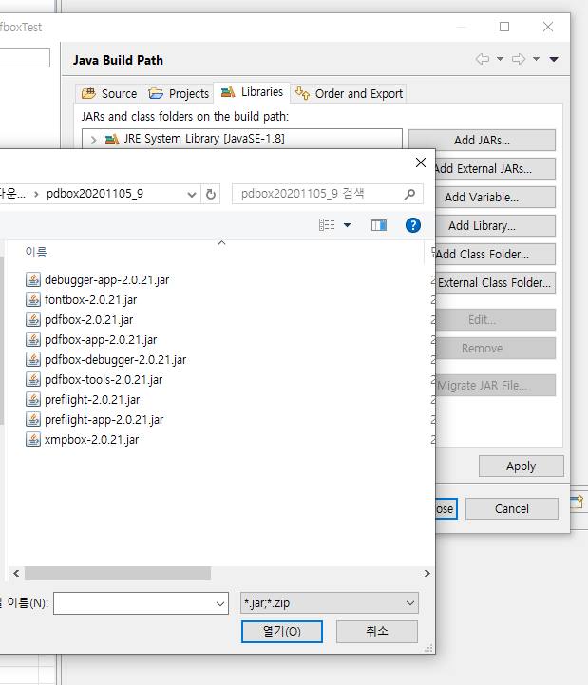This screenshot has height=685, width=588.
Task: Select debugger-app-2.0.21.jar file
Action: (106, 280)
